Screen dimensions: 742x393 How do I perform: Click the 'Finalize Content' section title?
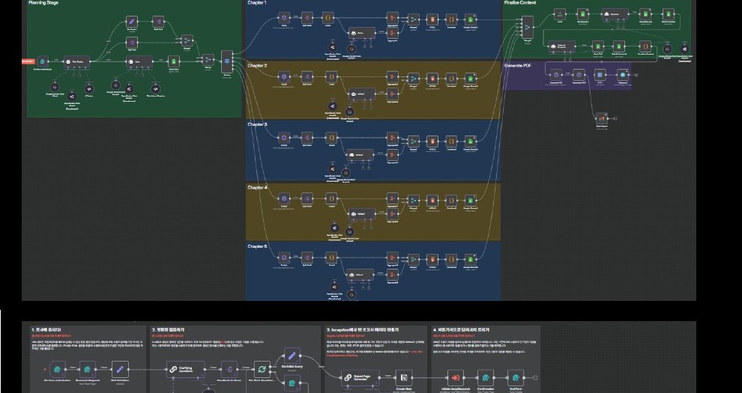coord(521,3)
